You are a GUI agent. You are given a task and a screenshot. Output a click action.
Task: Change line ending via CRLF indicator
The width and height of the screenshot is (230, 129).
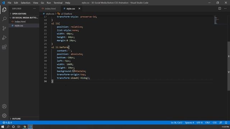pyautogui.click(x=207, y=123)
